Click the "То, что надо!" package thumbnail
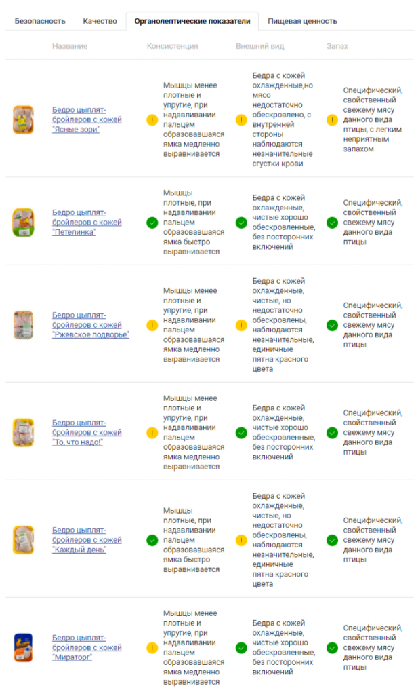Viewport: 418px width, 692px height. 22,433
